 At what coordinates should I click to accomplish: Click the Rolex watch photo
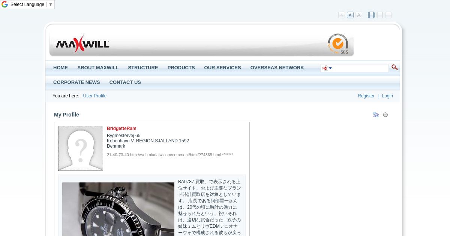(x=118, y=209)
